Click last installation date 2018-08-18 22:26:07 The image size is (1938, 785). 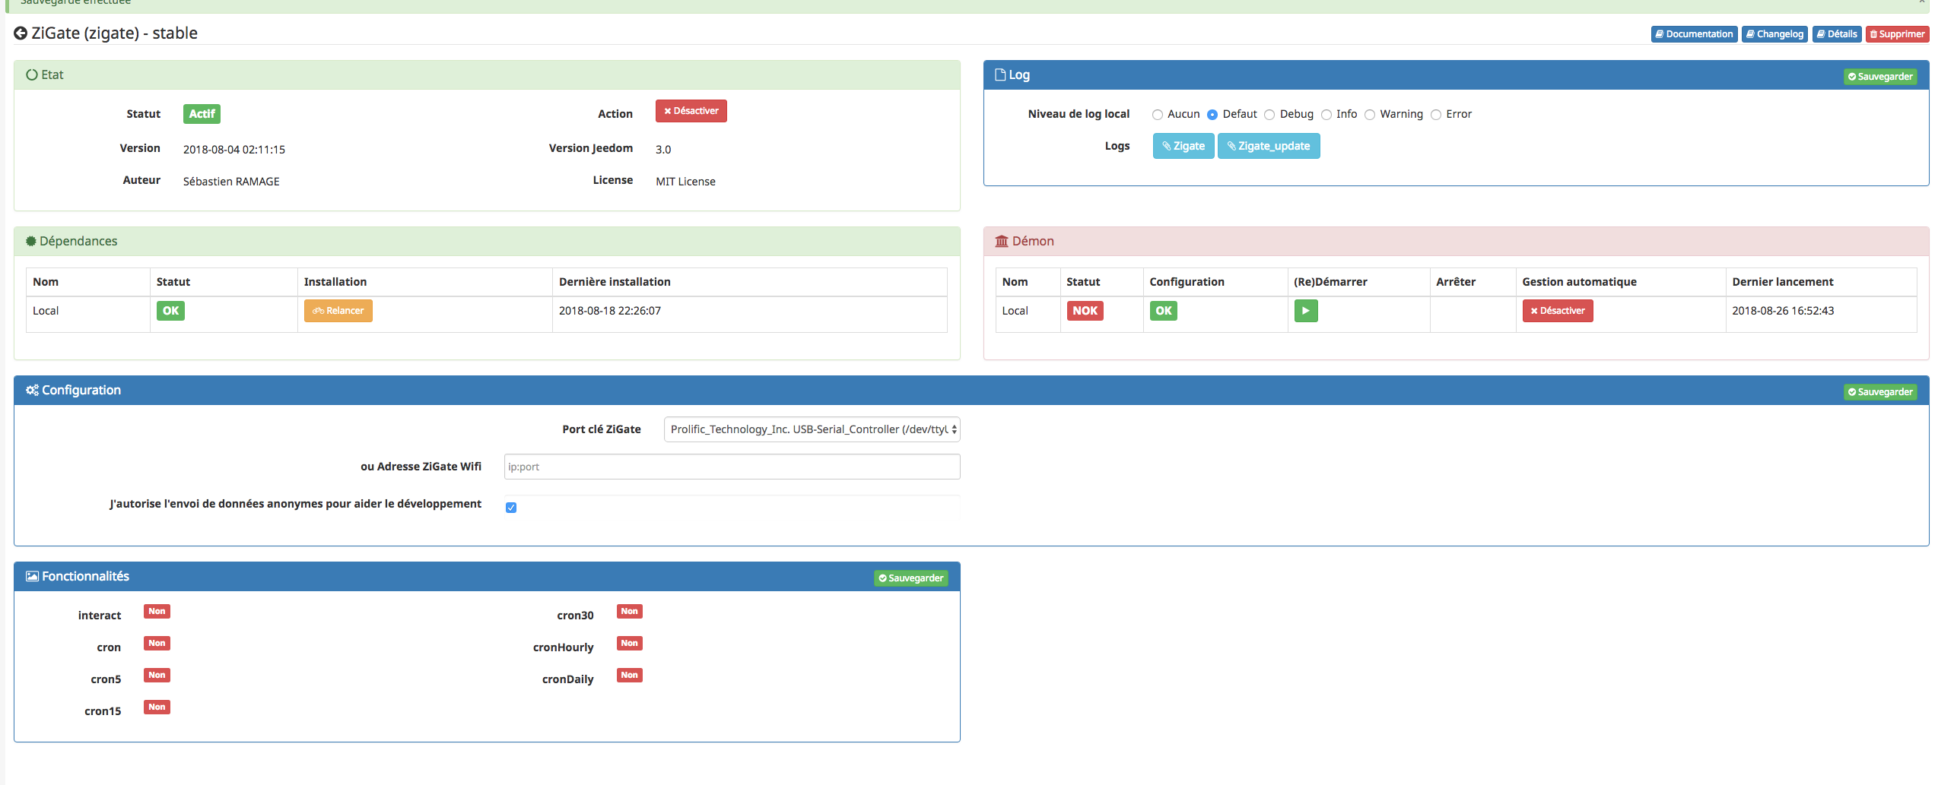tap(610, 311)
